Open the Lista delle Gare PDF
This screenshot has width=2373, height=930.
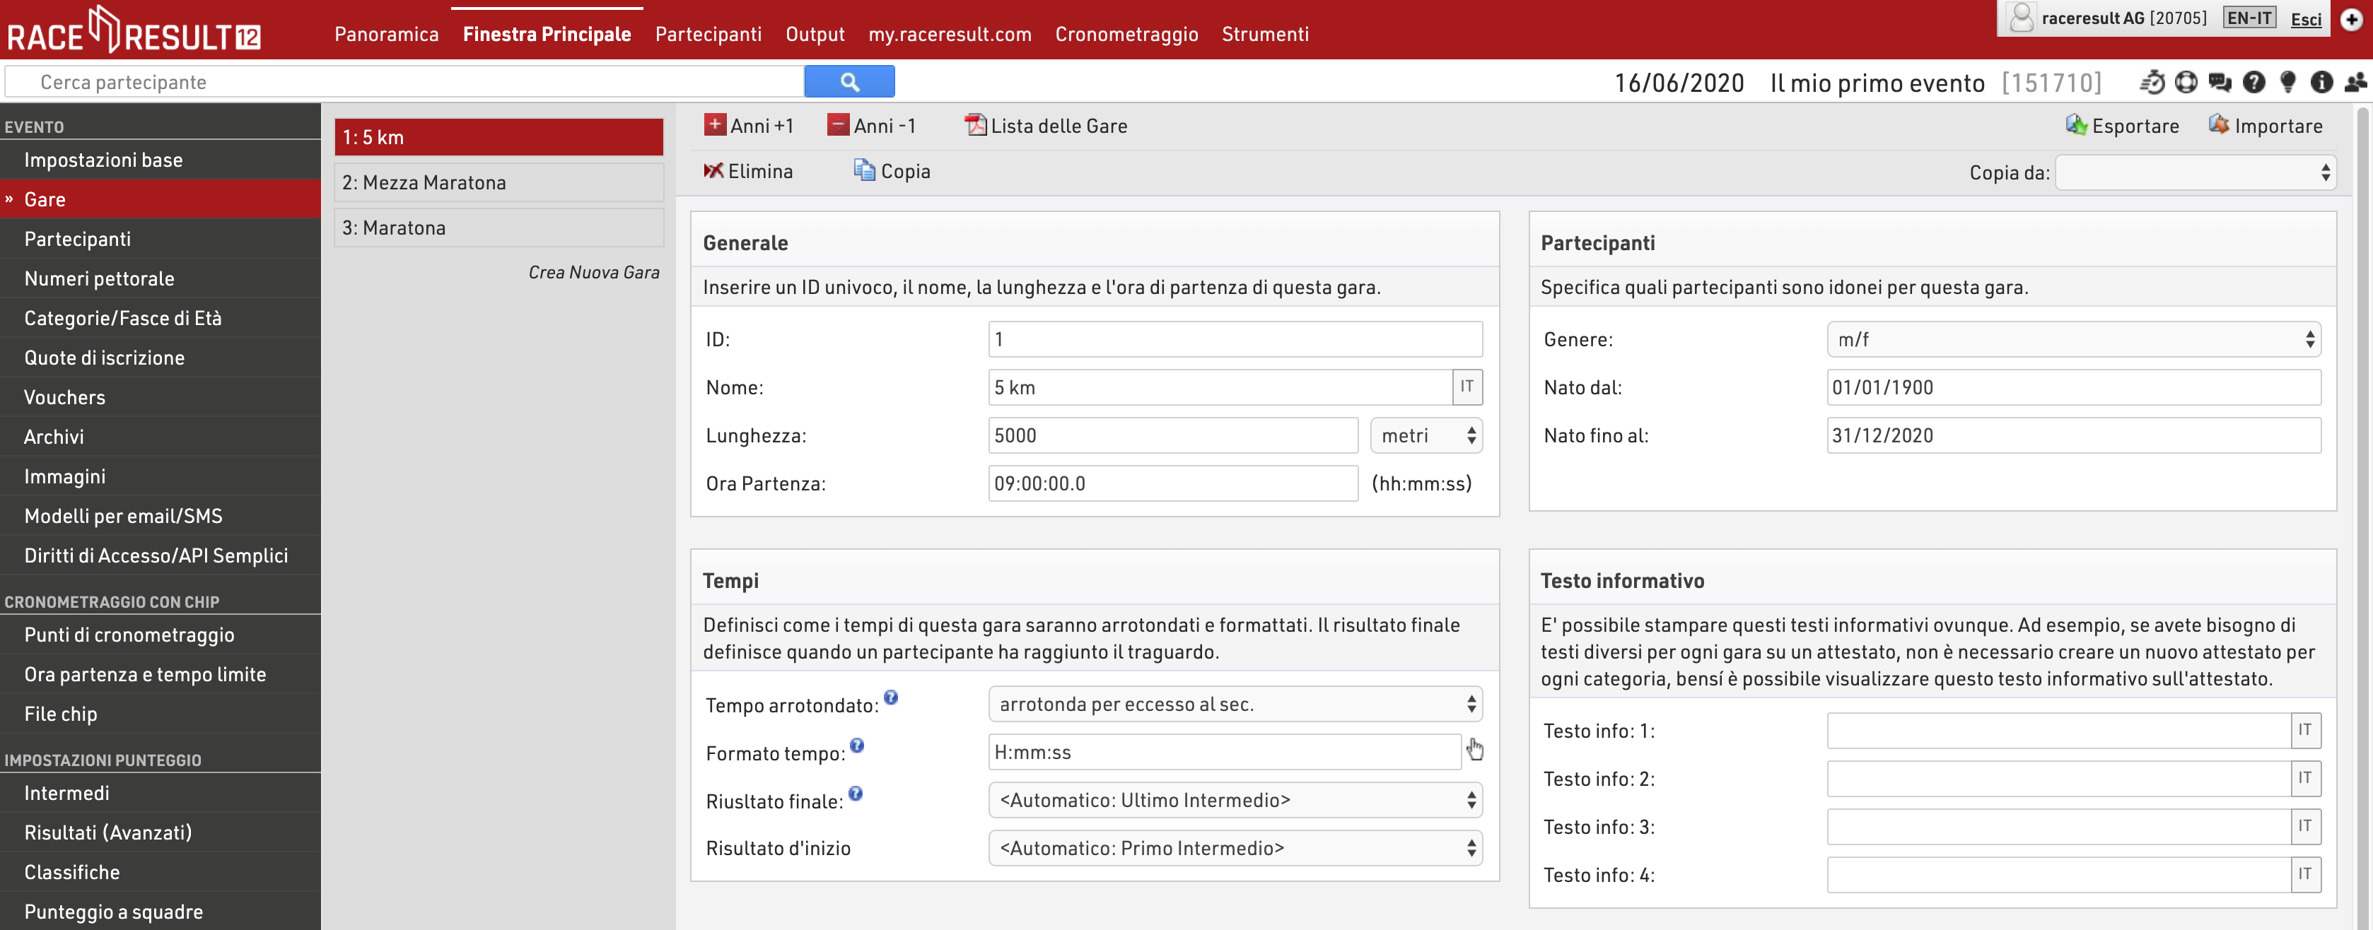(1046, 125)
